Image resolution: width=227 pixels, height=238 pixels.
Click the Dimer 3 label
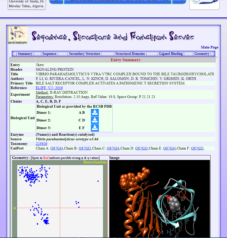click(x=44, y=128)
